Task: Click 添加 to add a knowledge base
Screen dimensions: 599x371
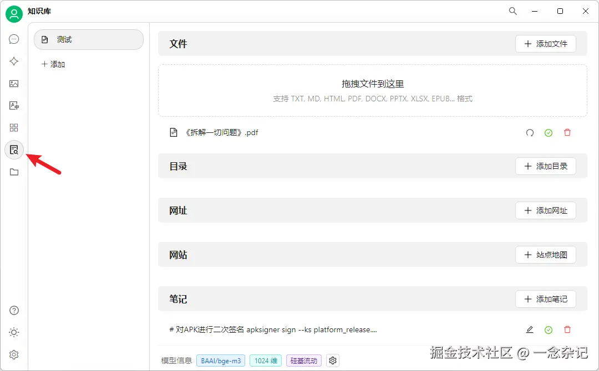Action: (x=53, y=64)
